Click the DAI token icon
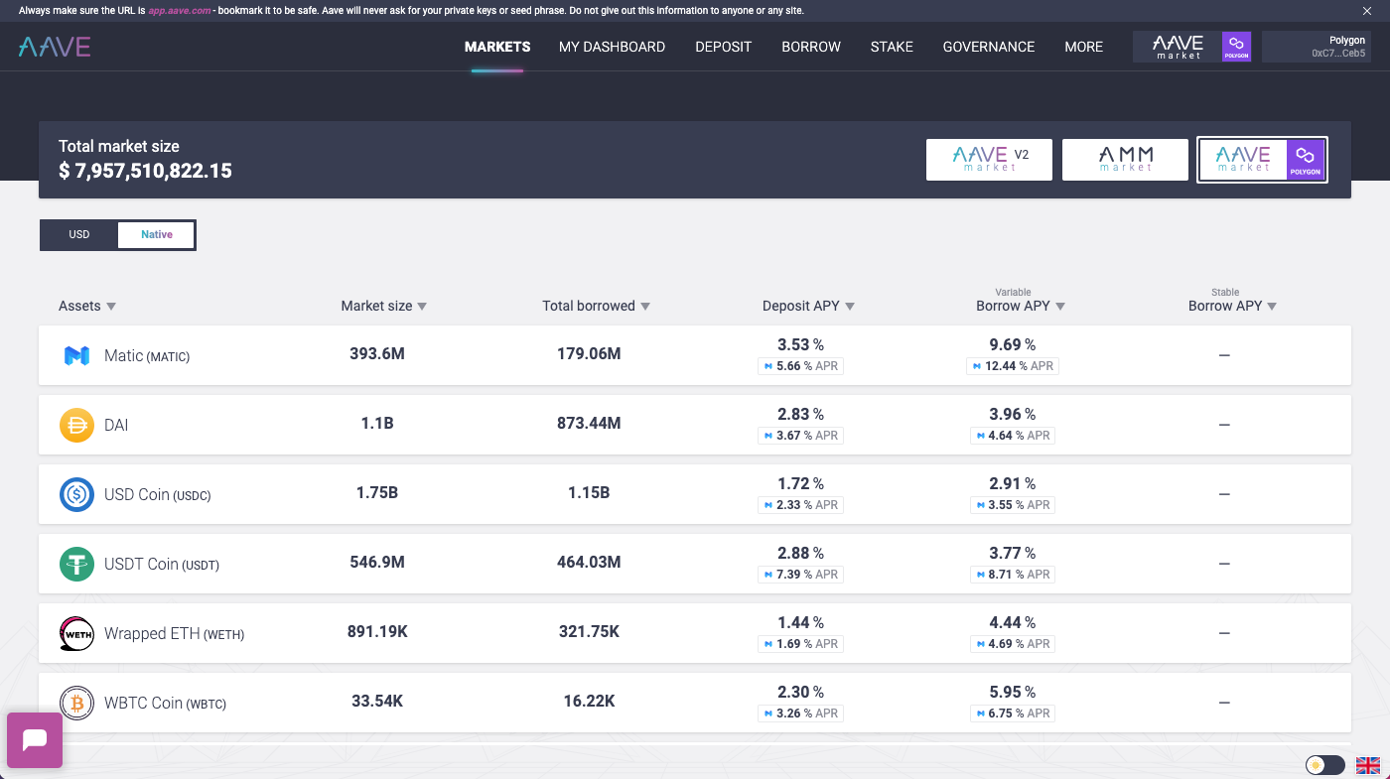The width and height of the screenshot is (1390, 779). pos(76,425)
